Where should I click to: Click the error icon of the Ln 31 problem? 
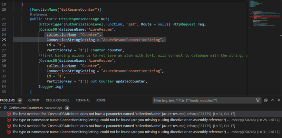coord(9,132)
